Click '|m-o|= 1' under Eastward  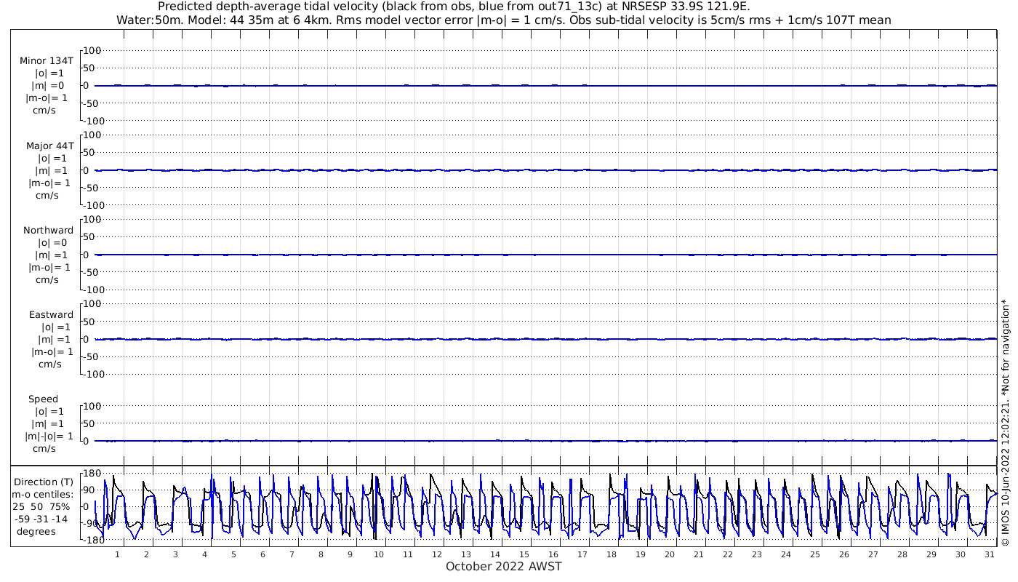click(52, 351)
